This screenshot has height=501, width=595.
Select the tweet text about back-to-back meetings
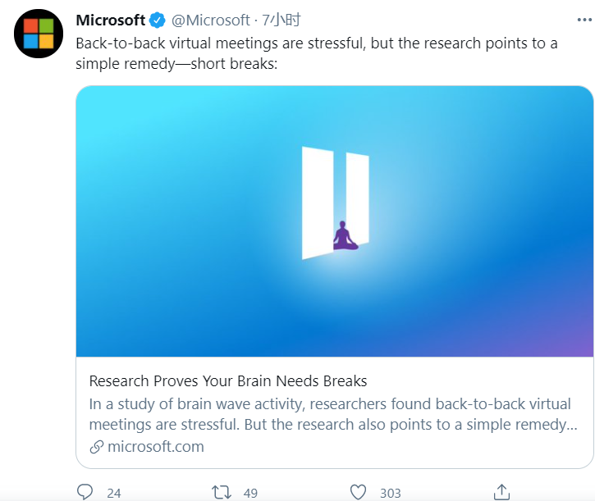[x=316, y=52]
